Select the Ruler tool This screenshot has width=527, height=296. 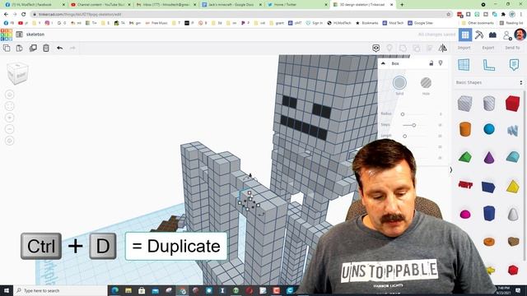[x=488, y=64]
